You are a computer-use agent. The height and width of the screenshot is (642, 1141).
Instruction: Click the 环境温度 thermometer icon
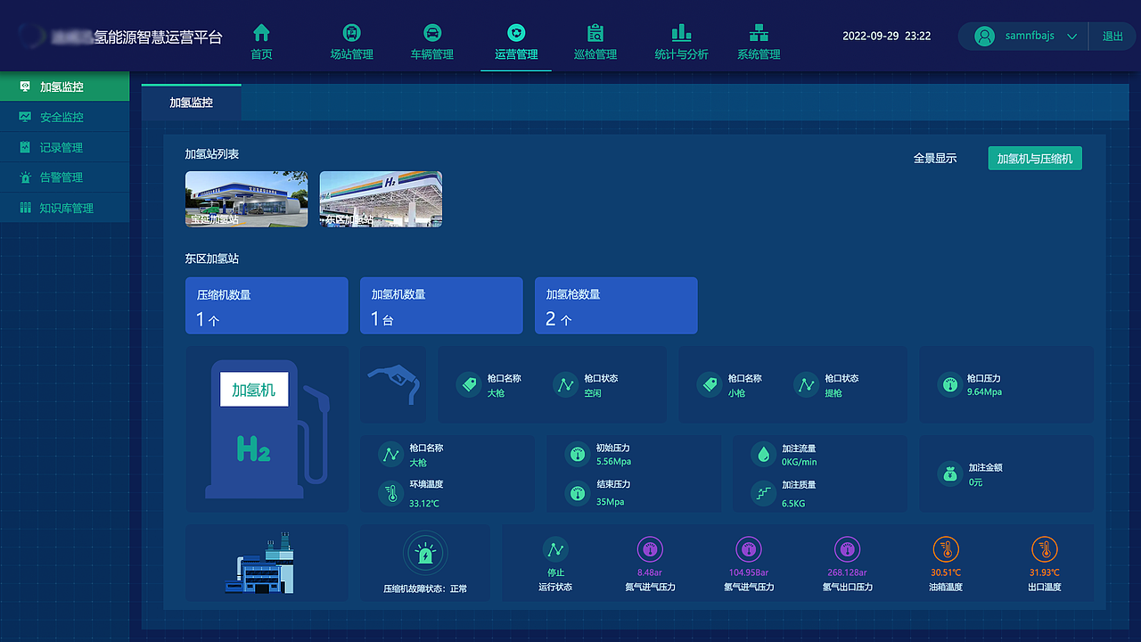(x=390, y=492)
